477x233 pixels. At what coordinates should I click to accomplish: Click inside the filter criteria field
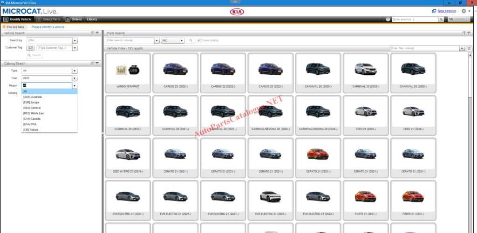425,48
